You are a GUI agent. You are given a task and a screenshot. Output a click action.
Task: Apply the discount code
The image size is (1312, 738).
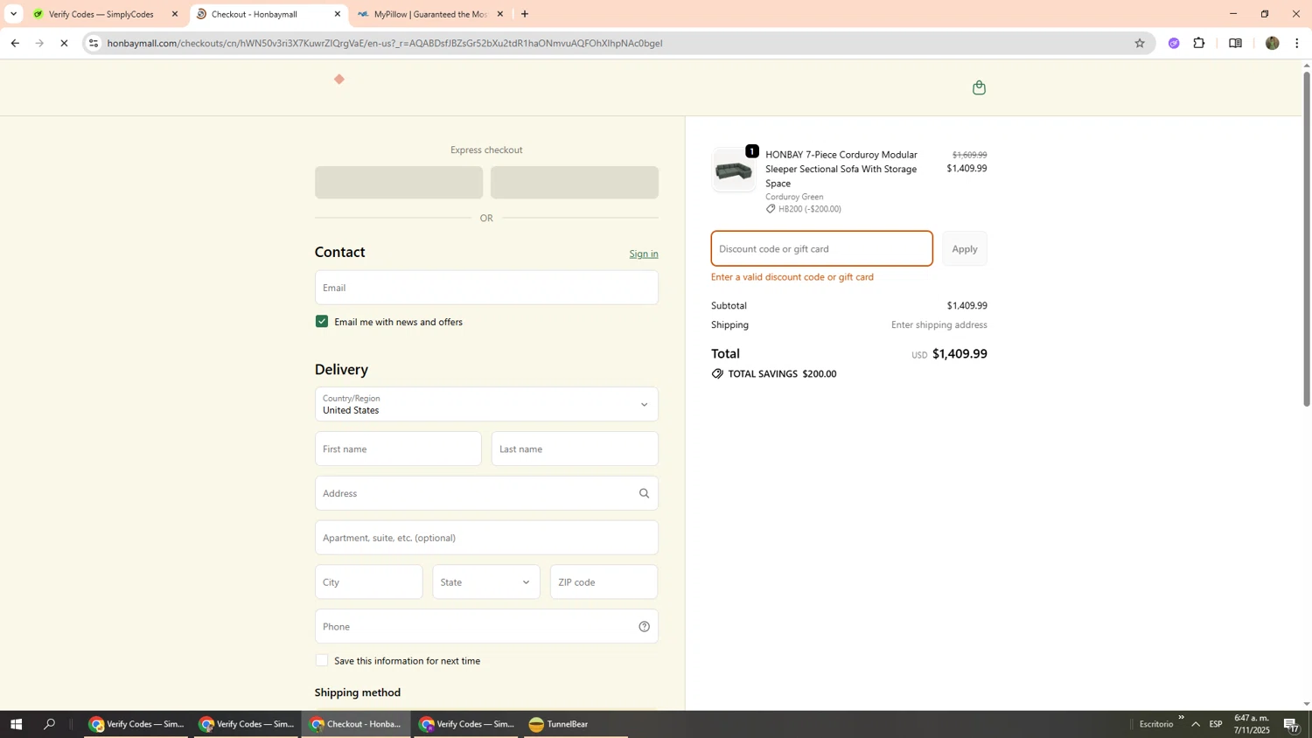(x=965, y=249)
